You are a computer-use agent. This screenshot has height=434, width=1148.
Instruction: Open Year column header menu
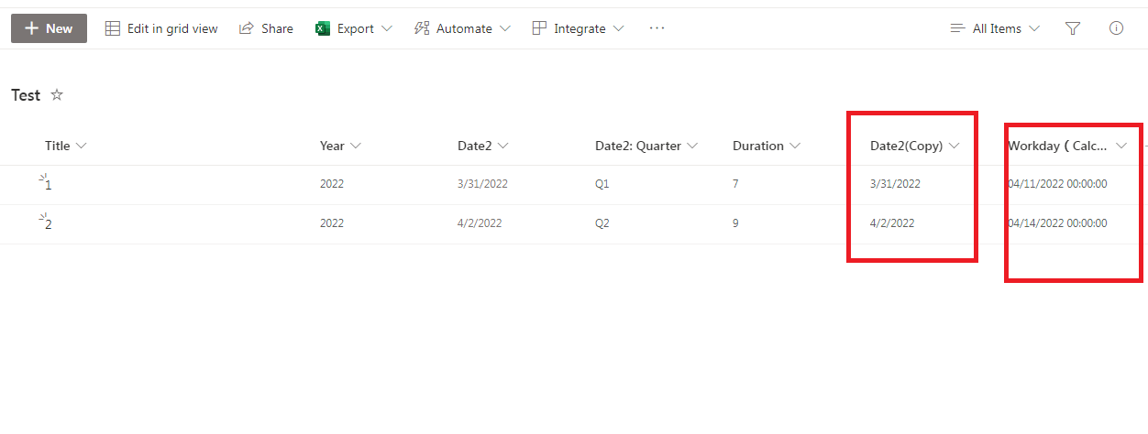340,146
